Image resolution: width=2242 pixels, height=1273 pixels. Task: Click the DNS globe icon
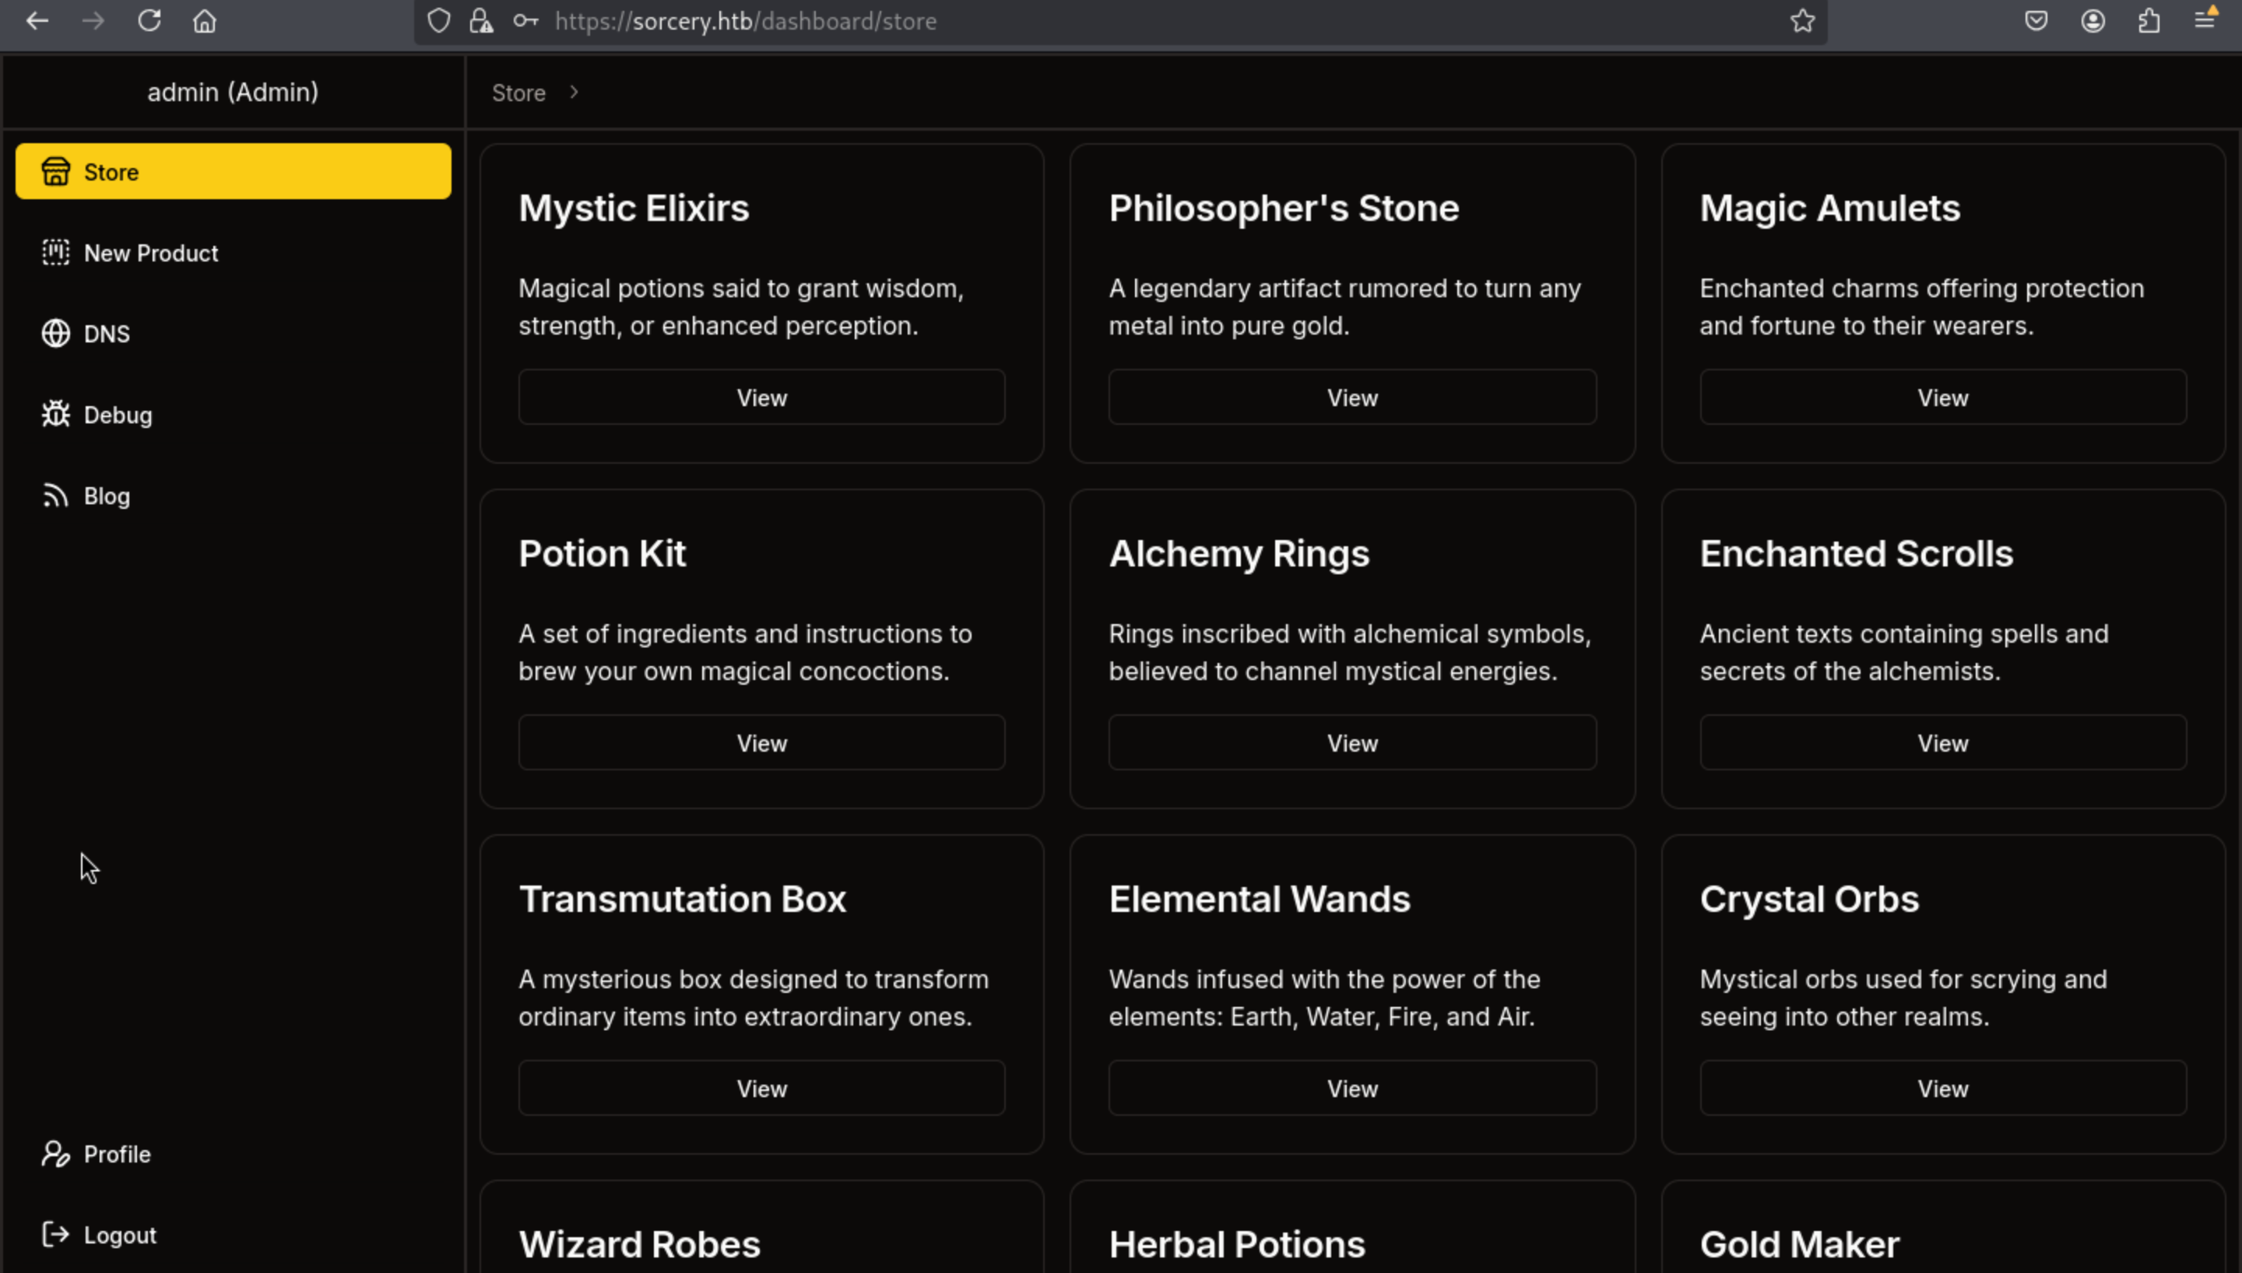click(x=56, y=333)
